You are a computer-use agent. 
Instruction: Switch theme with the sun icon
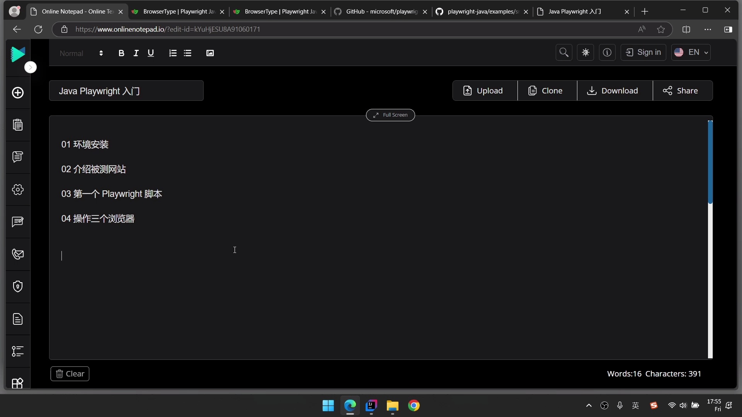point(585,53)
